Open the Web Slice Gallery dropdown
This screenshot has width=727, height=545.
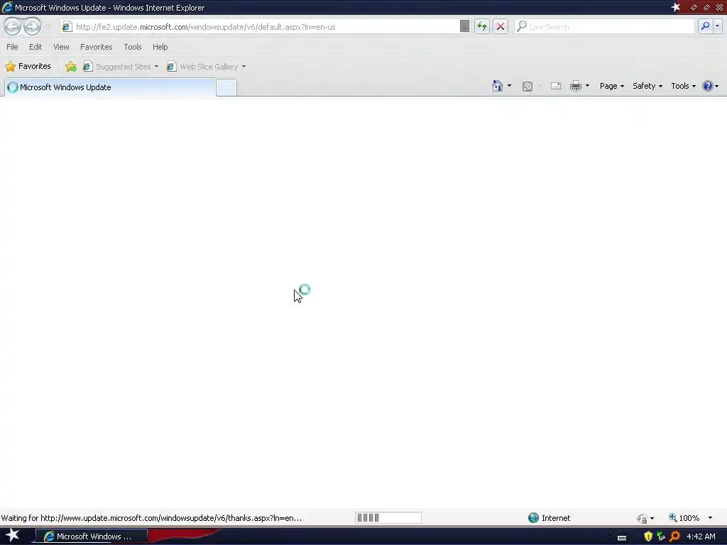[x=207, y=67]
